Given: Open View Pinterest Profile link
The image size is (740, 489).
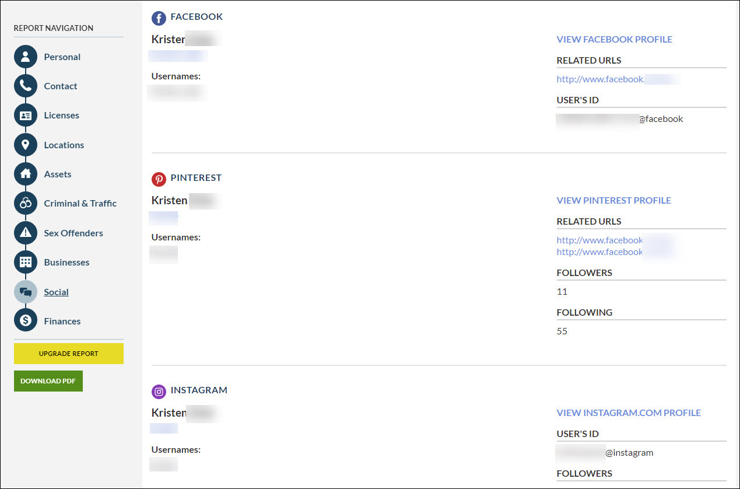Looking at the screenshot, I should coord(614,200).
